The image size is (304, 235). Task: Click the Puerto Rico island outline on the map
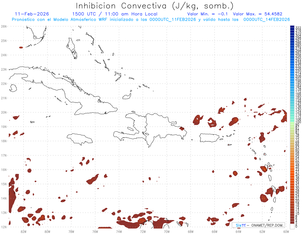click(x=209, y=138)
